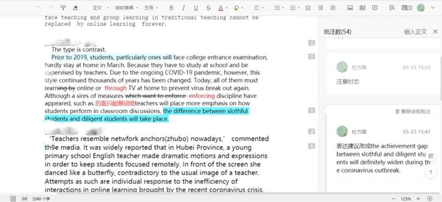This screenshot has height=202, width=442.
Task: Click comment marker beside 'Prior to 2019'
Action: coord(312,57)
